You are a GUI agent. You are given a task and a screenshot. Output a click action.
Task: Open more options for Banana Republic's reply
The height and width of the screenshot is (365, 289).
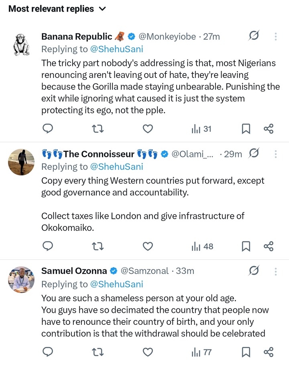click(x=276, y=37)
